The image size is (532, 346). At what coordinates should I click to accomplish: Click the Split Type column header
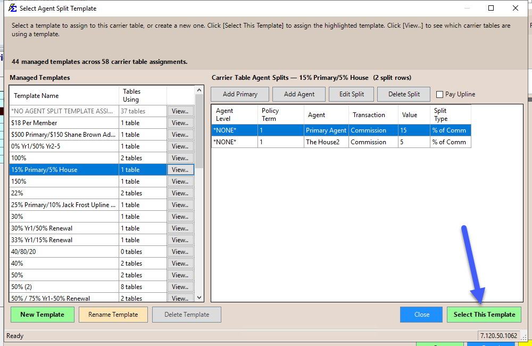450,114
